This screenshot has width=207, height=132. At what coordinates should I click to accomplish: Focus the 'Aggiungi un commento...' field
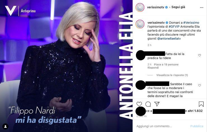point(162,126)
